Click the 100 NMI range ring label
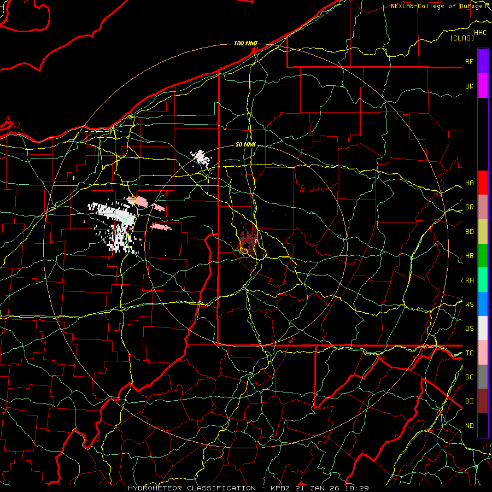 (x=245, y=43)
